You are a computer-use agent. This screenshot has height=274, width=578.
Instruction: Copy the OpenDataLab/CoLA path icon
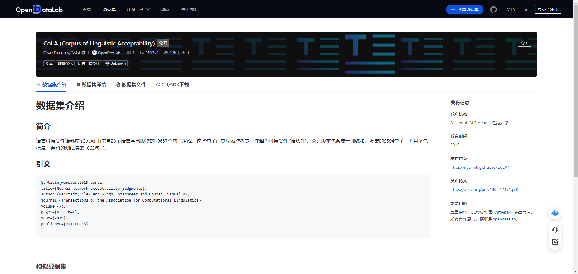[83, 53]
